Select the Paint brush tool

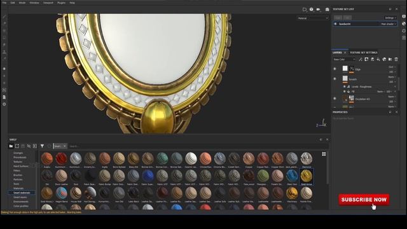pos(4,17)
